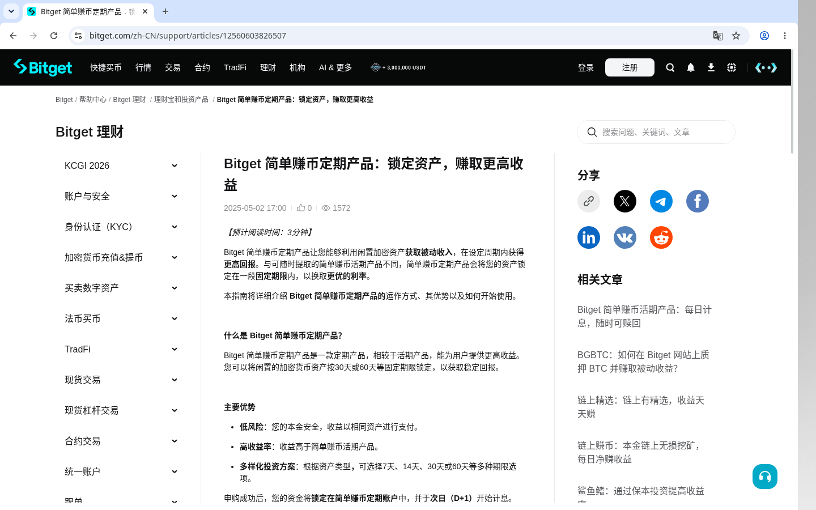Open the 交易 menu
816x510 pixels.
(x=173, y=67)
